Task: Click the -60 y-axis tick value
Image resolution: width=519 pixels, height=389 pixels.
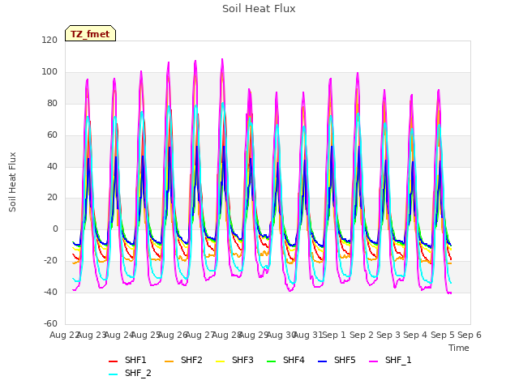Action: tap(50, 323)
